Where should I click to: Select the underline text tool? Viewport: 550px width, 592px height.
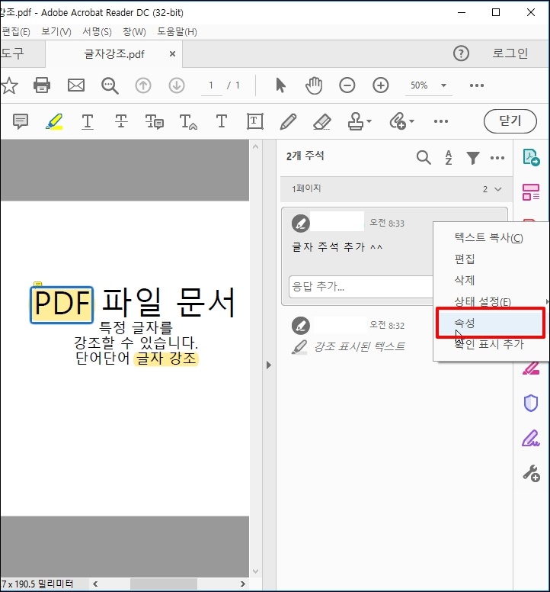(88, 121)
